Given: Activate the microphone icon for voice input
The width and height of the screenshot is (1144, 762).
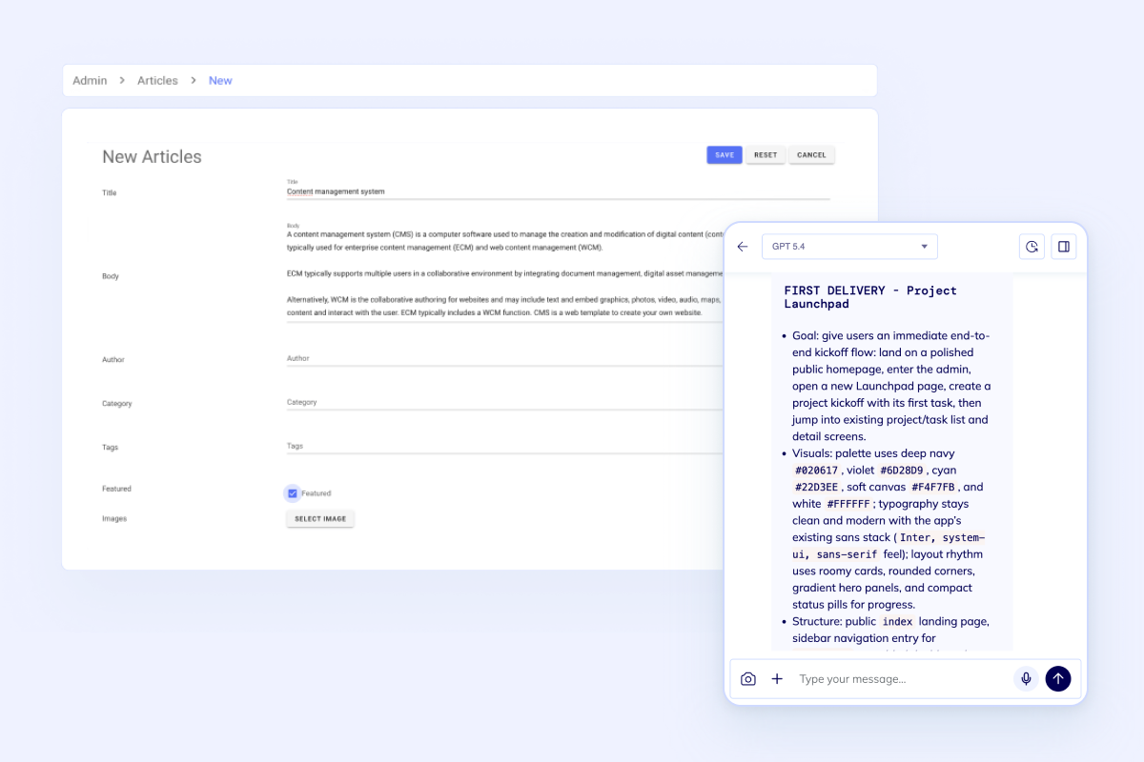Looking at the screenshot, I should pos(1026,679).
